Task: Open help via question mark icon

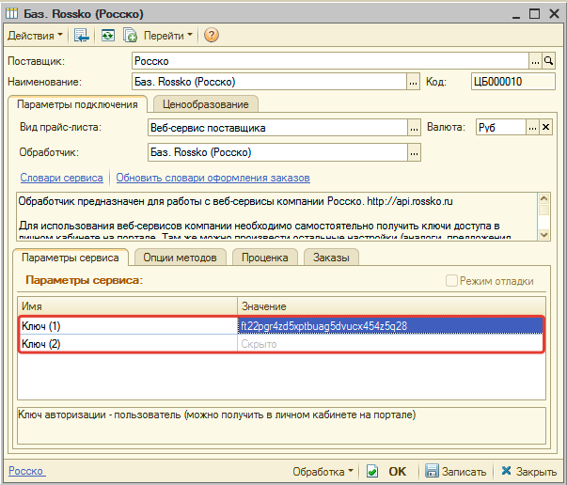Action: point(212,36)
